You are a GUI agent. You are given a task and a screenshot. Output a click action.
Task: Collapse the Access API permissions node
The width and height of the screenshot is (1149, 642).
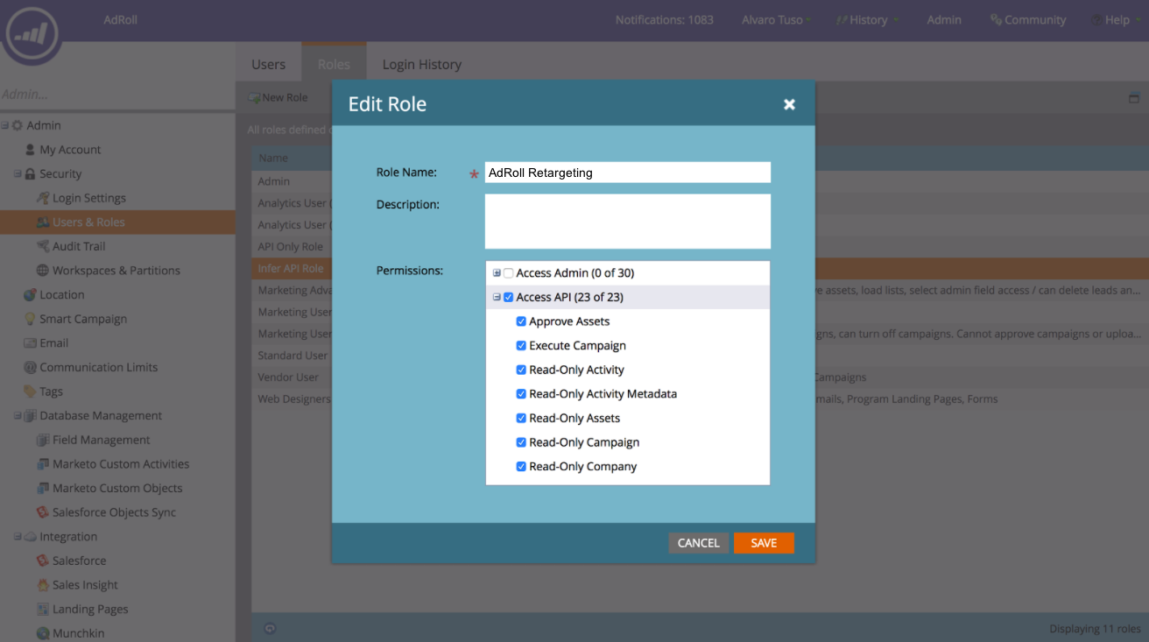[497, 298]
